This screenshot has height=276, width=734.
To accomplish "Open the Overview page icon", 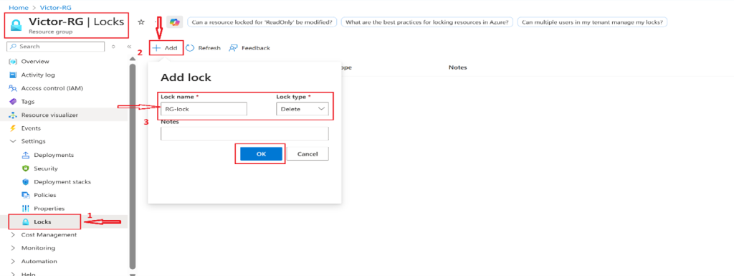I will [13, 61].
